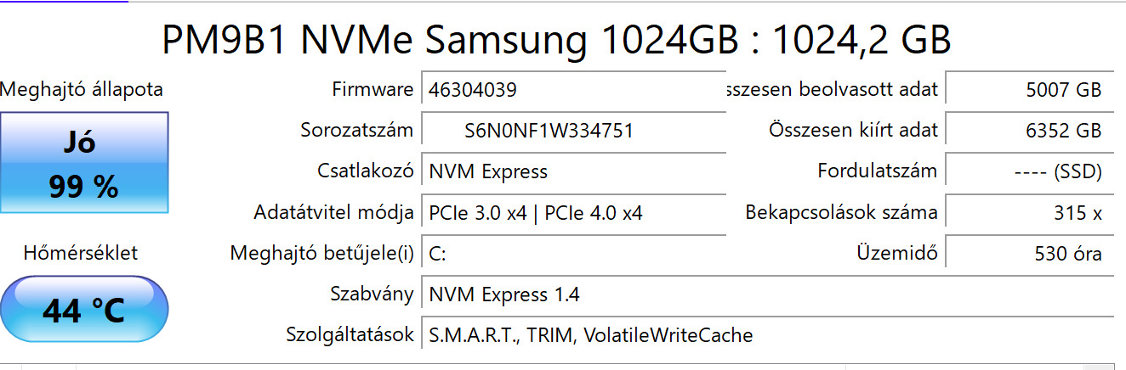Click the Szabvány field NVM Express 1.4
1126x370 pixels.
pos(765,294)
